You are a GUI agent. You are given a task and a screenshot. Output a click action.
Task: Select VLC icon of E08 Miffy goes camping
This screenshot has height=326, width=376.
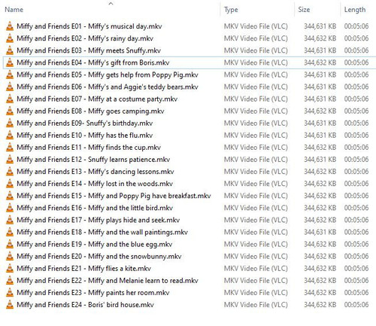tap(10, 111)
